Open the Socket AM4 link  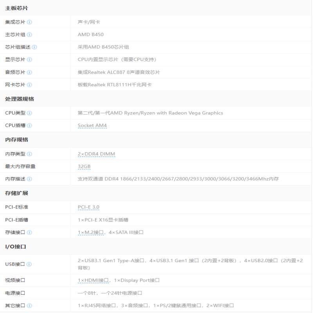click(92, 126)
